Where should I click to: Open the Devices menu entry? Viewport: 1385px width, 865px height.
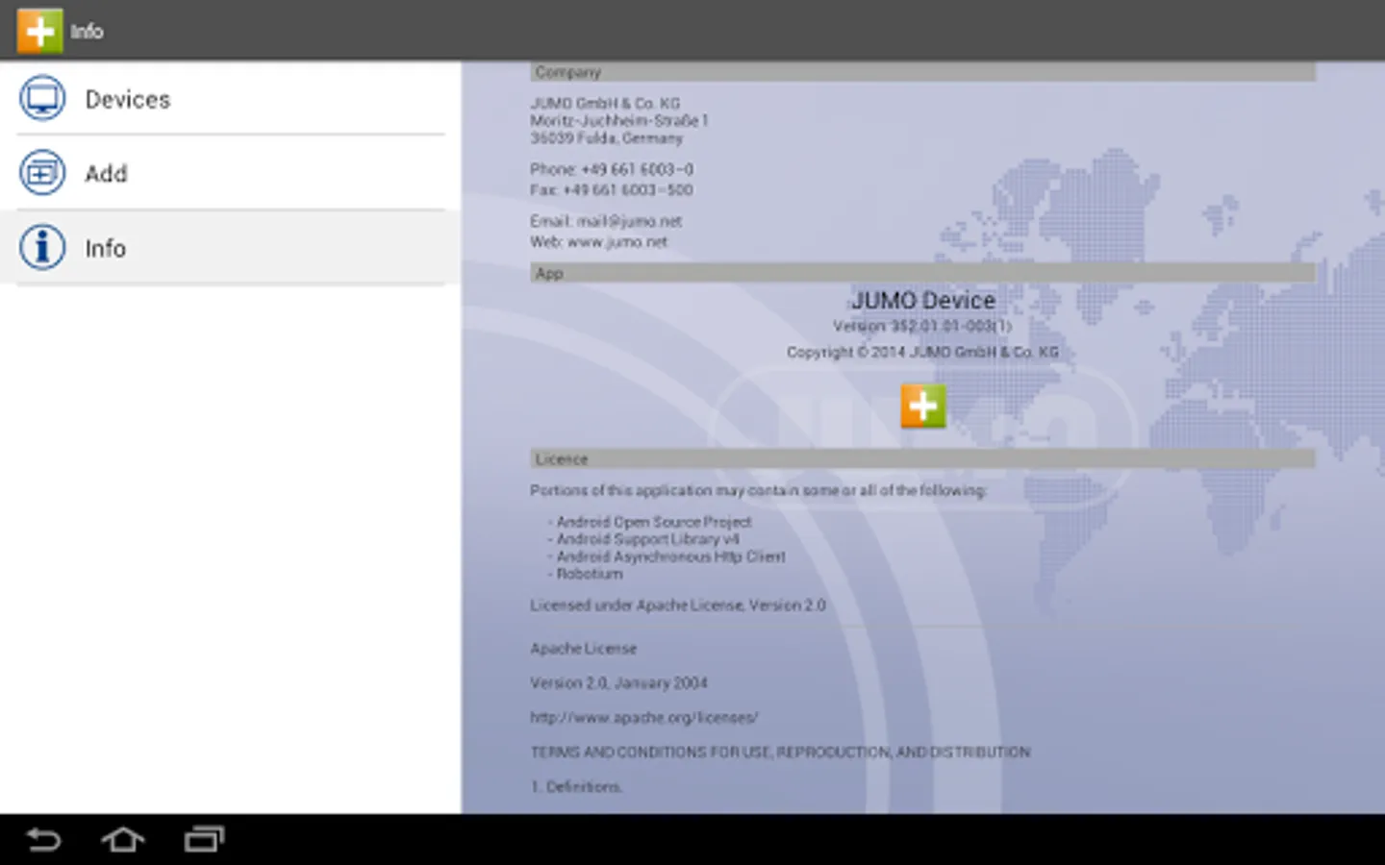coord(231,98)
